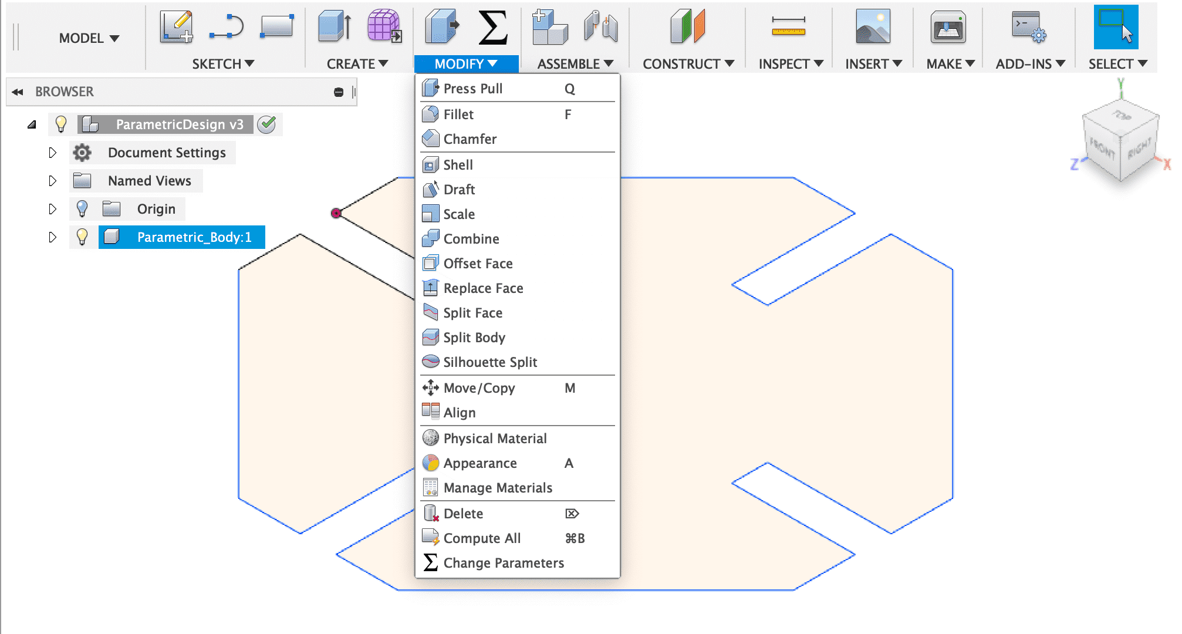Image resolution: width=1182 pixels, height=634 pixels.
Task: Click the Create Sketch toolbar icon
Action: pyautogui.click(x=177, y=27)
